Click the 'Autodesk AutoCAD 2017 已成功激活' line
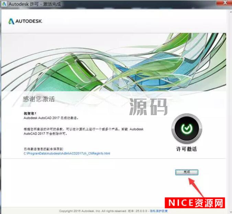This screenshot has height=214, width=232. click(x=51, y=118)
